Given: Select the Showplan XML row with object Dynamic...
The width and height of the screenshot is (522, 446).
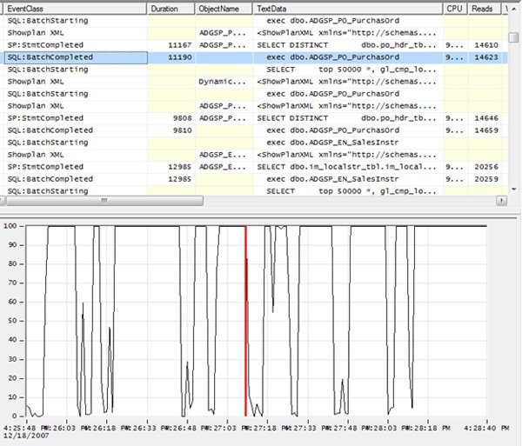Looking at the screenshot, I should tap(256, 82).
